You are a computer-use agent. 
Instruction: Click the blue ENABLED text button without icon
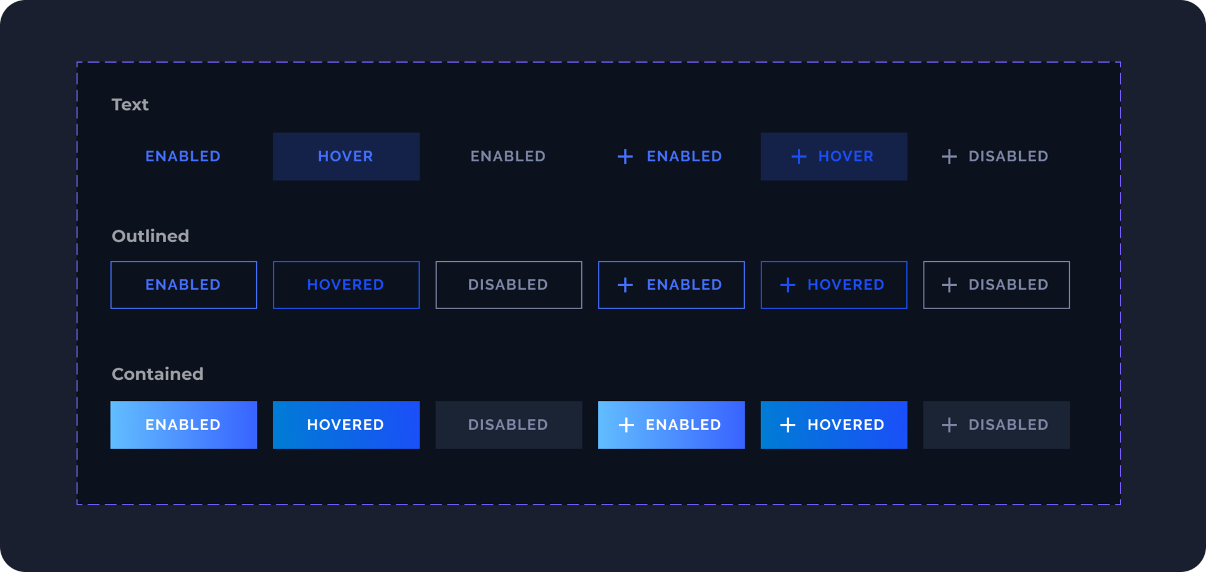tap(183, 157)
